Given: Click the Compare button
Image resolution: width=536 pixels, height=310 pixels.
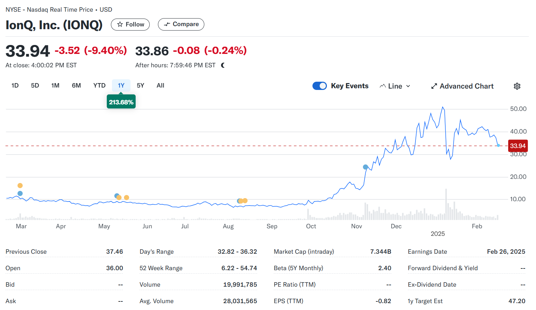Looking at the screenshot, I should click(181, 24).
